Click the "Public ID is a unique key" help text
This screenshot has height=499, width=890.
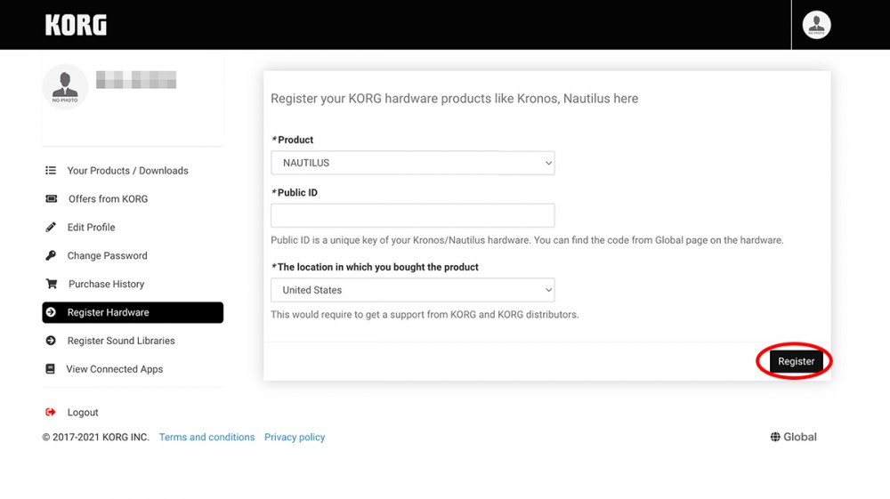pos(527,240)
